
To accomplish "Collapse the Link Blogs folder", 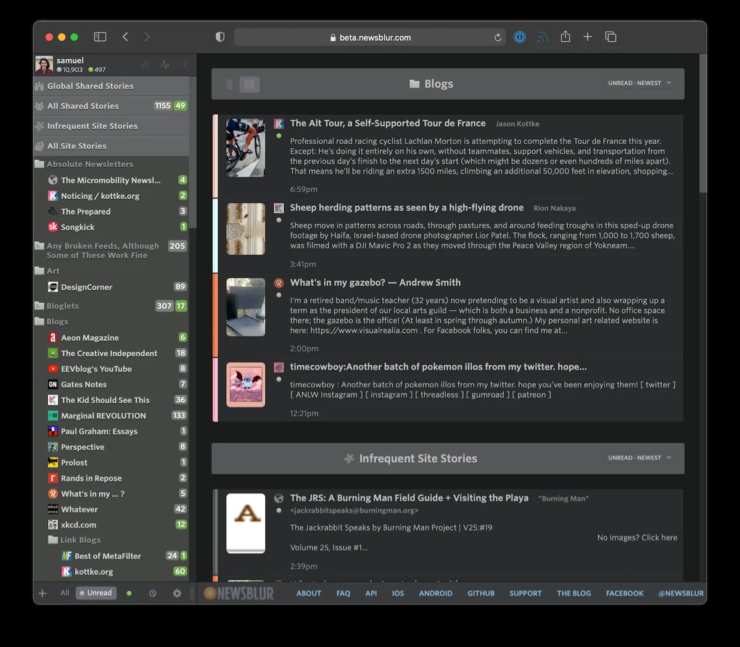I will coord(53,540).
